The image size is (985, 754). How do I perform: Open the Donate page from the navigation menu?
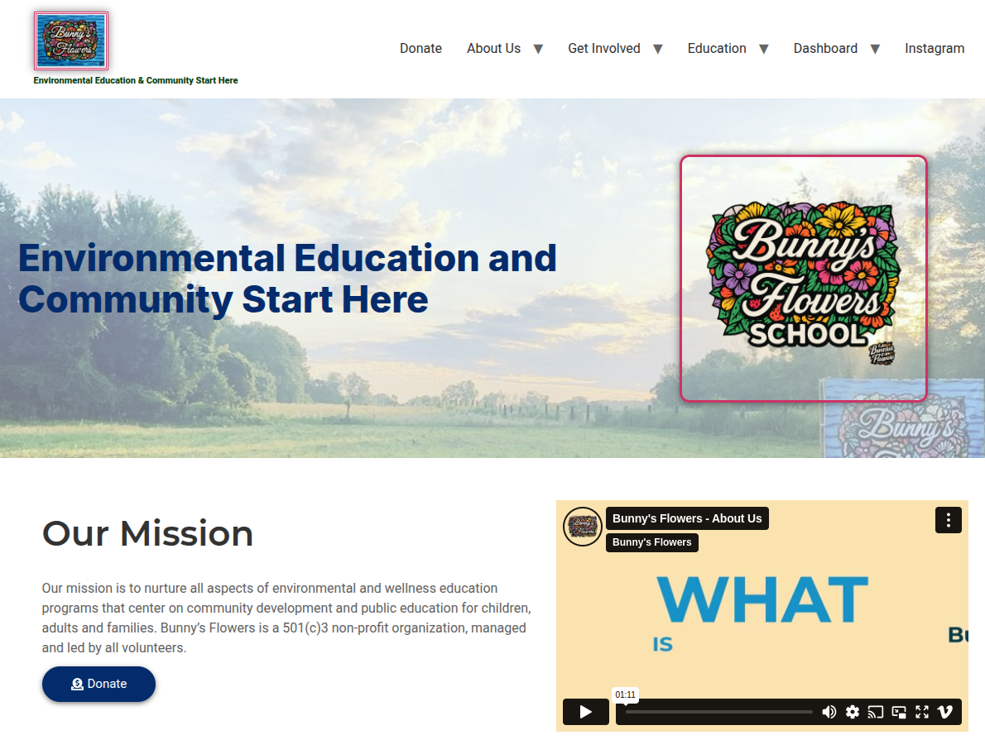point(420,49)
